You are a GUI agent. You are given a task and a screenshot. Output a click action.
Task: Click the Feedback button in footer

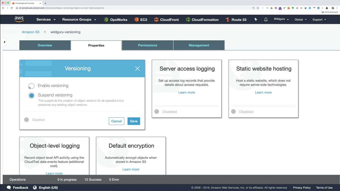coord(18,188)
